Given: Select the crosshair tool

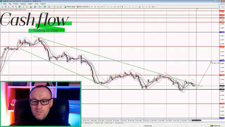Looking at the screenshot, I should pos(126,7).
